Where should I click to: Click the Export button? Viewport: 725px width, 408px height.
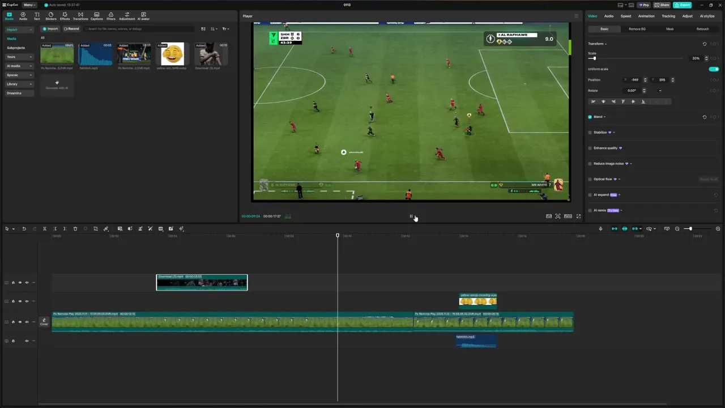click(x=683, y=5)
